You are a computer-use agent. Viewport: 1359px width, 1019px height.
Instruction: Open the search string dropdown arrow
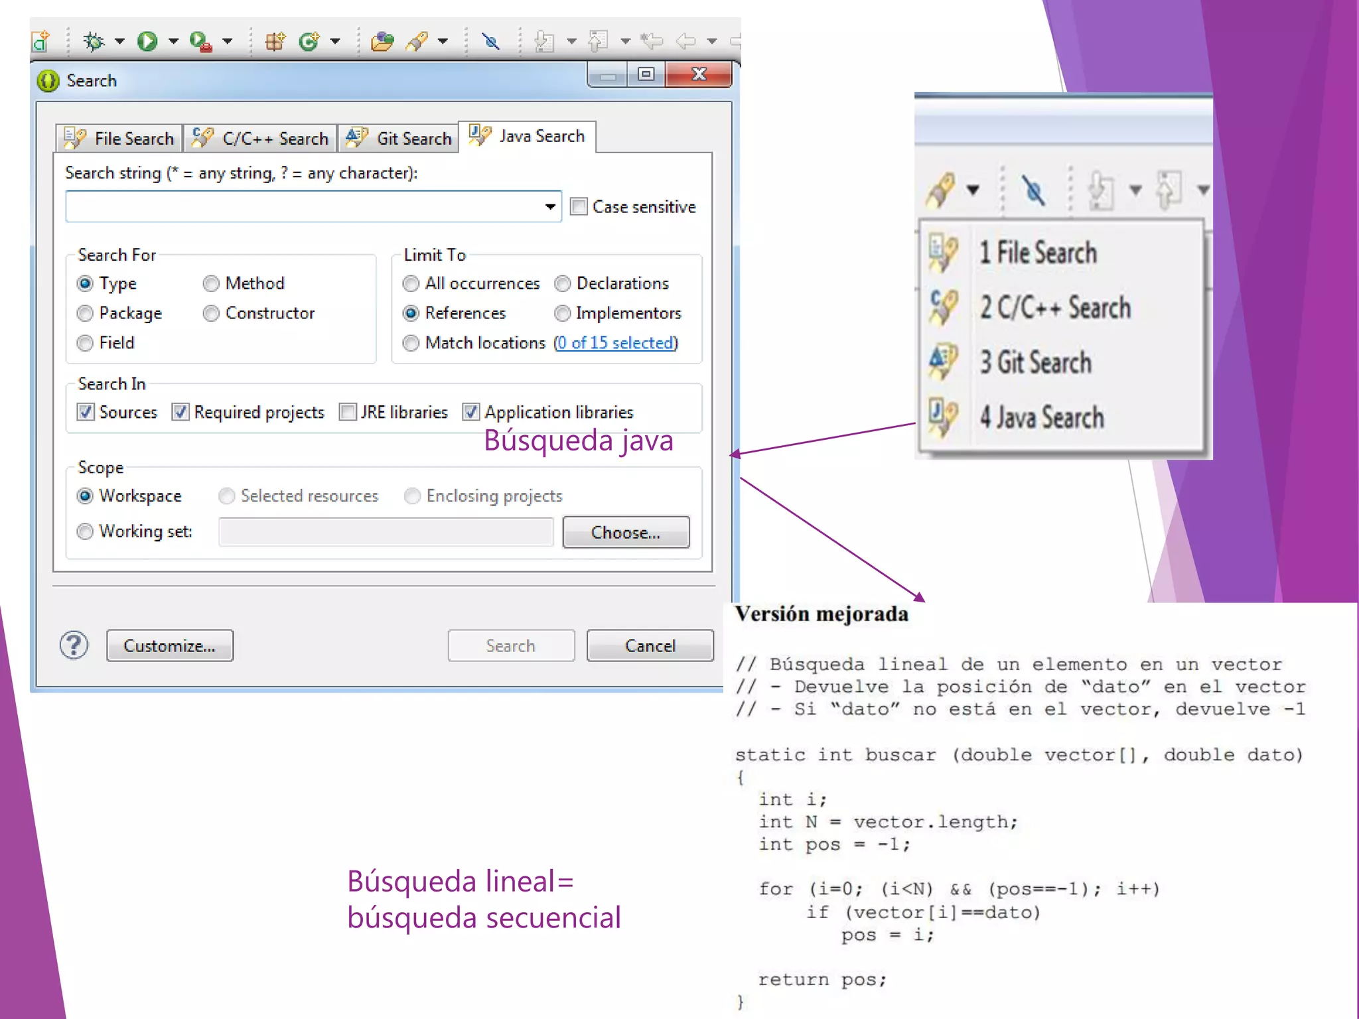[550, 206]
